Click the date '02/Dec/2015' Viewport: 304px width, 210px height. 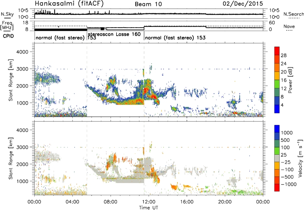243,3
